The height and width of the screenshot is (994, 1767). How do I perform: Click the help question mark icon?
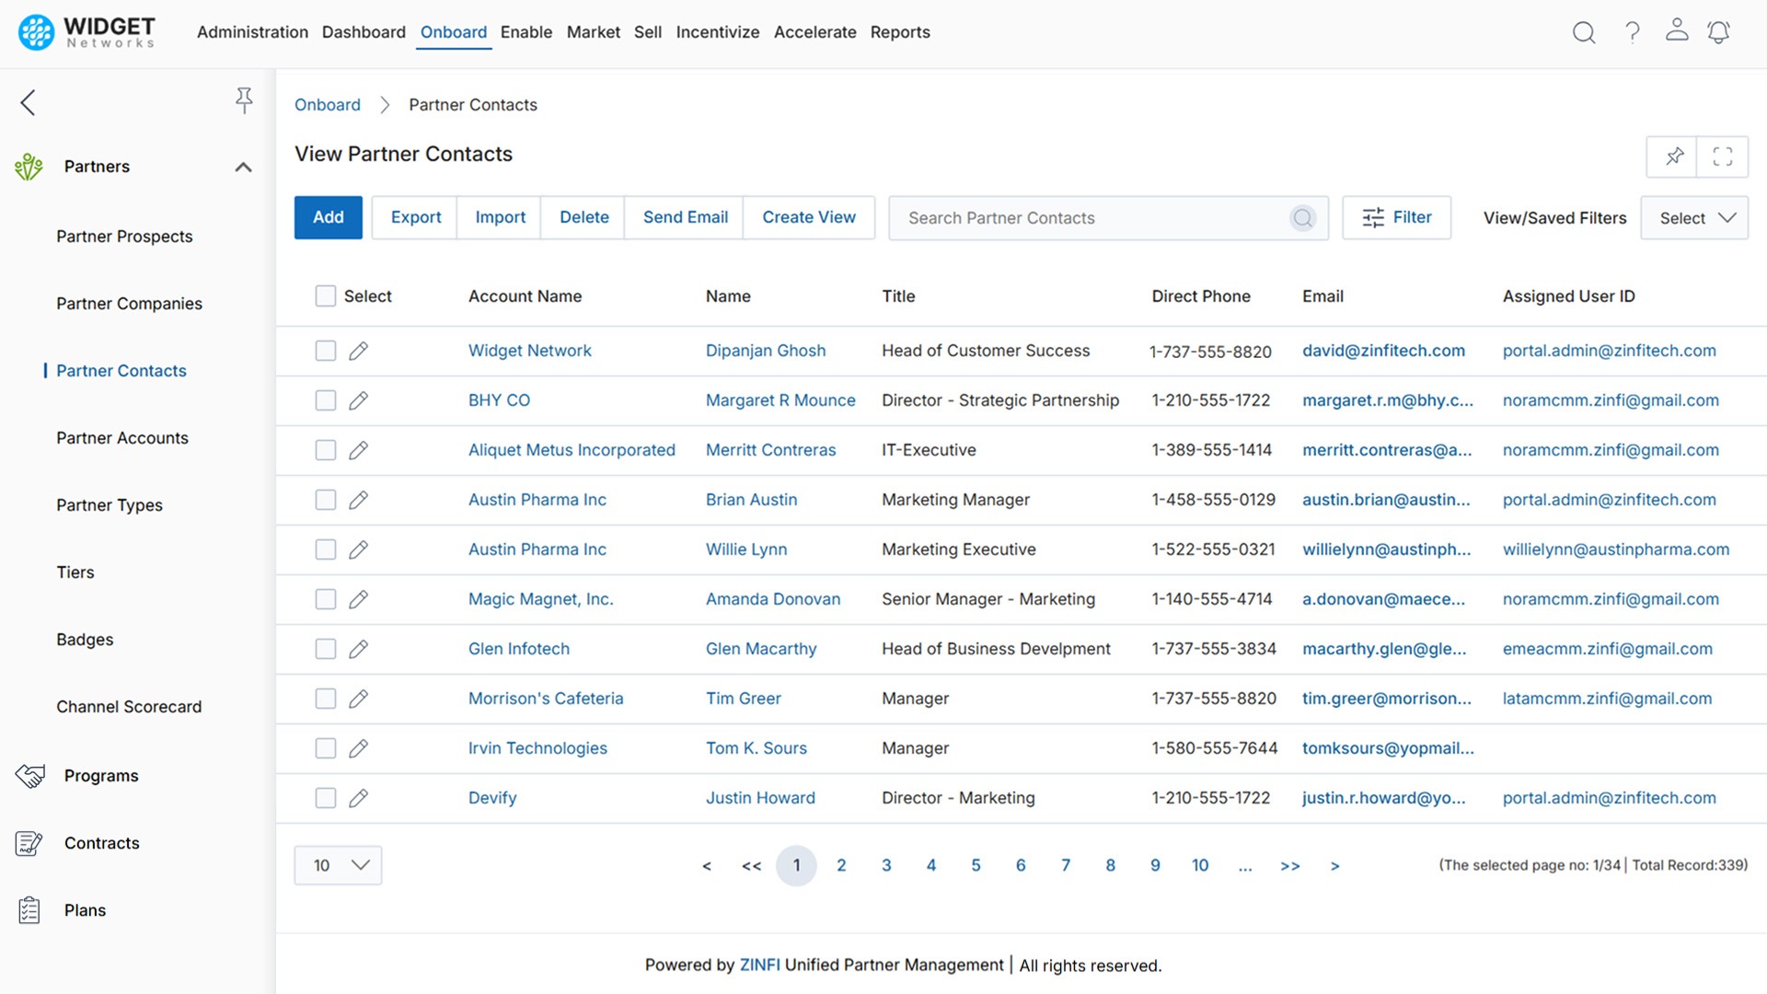1632,32
